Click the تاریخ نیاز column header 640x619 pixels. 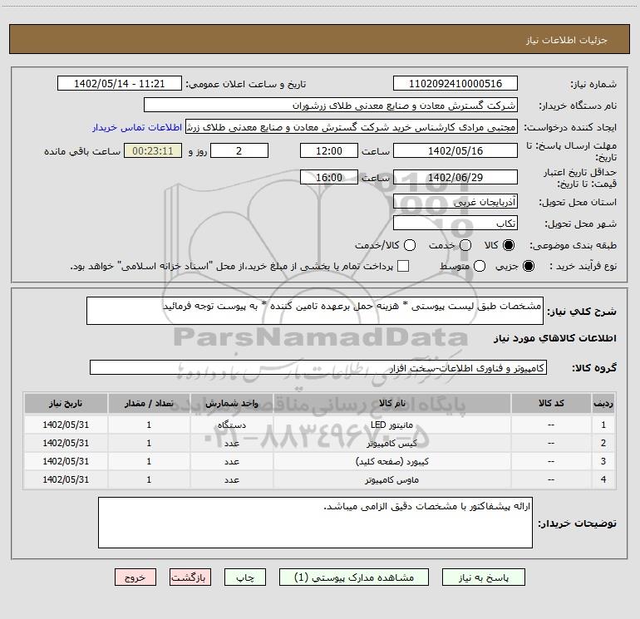[66, 404]
